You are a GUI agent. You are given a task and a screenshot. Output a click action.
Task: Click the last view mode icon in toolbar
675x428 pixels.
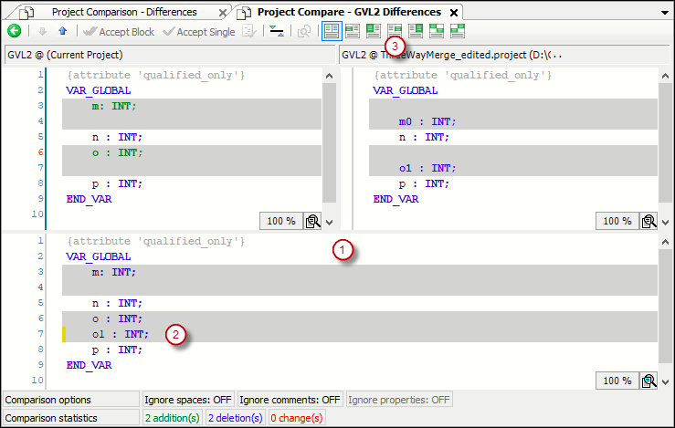pos(458,31)
